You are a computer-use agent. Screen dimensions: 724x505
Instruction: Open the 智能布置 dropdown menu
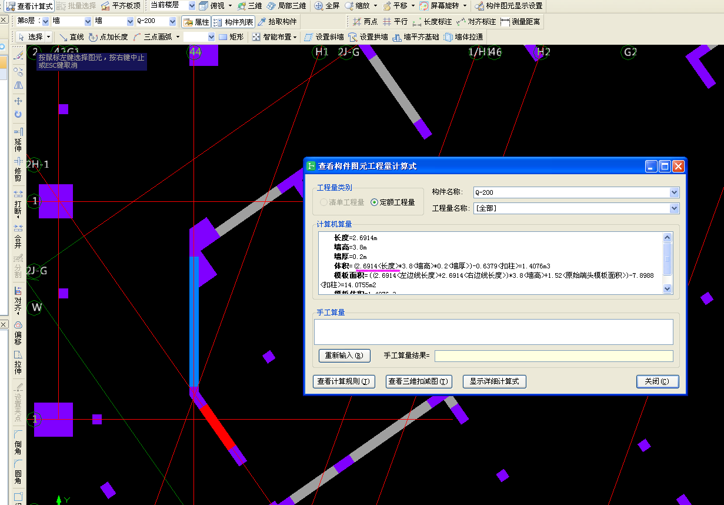tap(275, 37)
